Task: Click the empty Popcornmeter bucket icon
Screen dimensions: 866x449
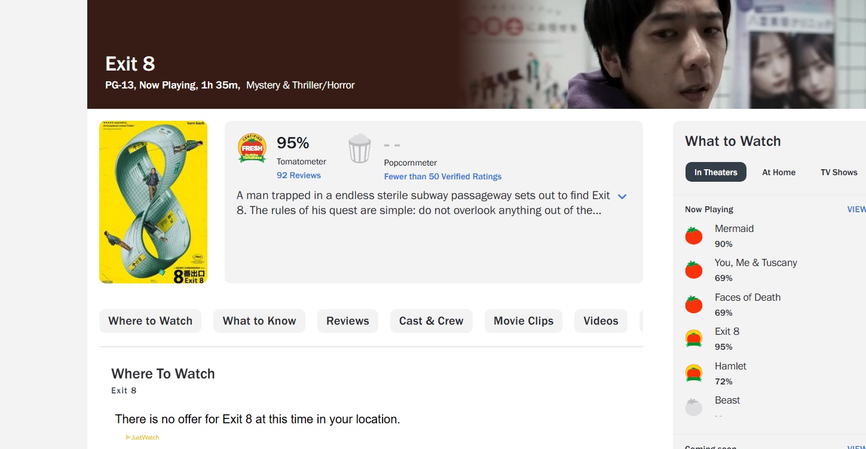Action: (359, 148)
